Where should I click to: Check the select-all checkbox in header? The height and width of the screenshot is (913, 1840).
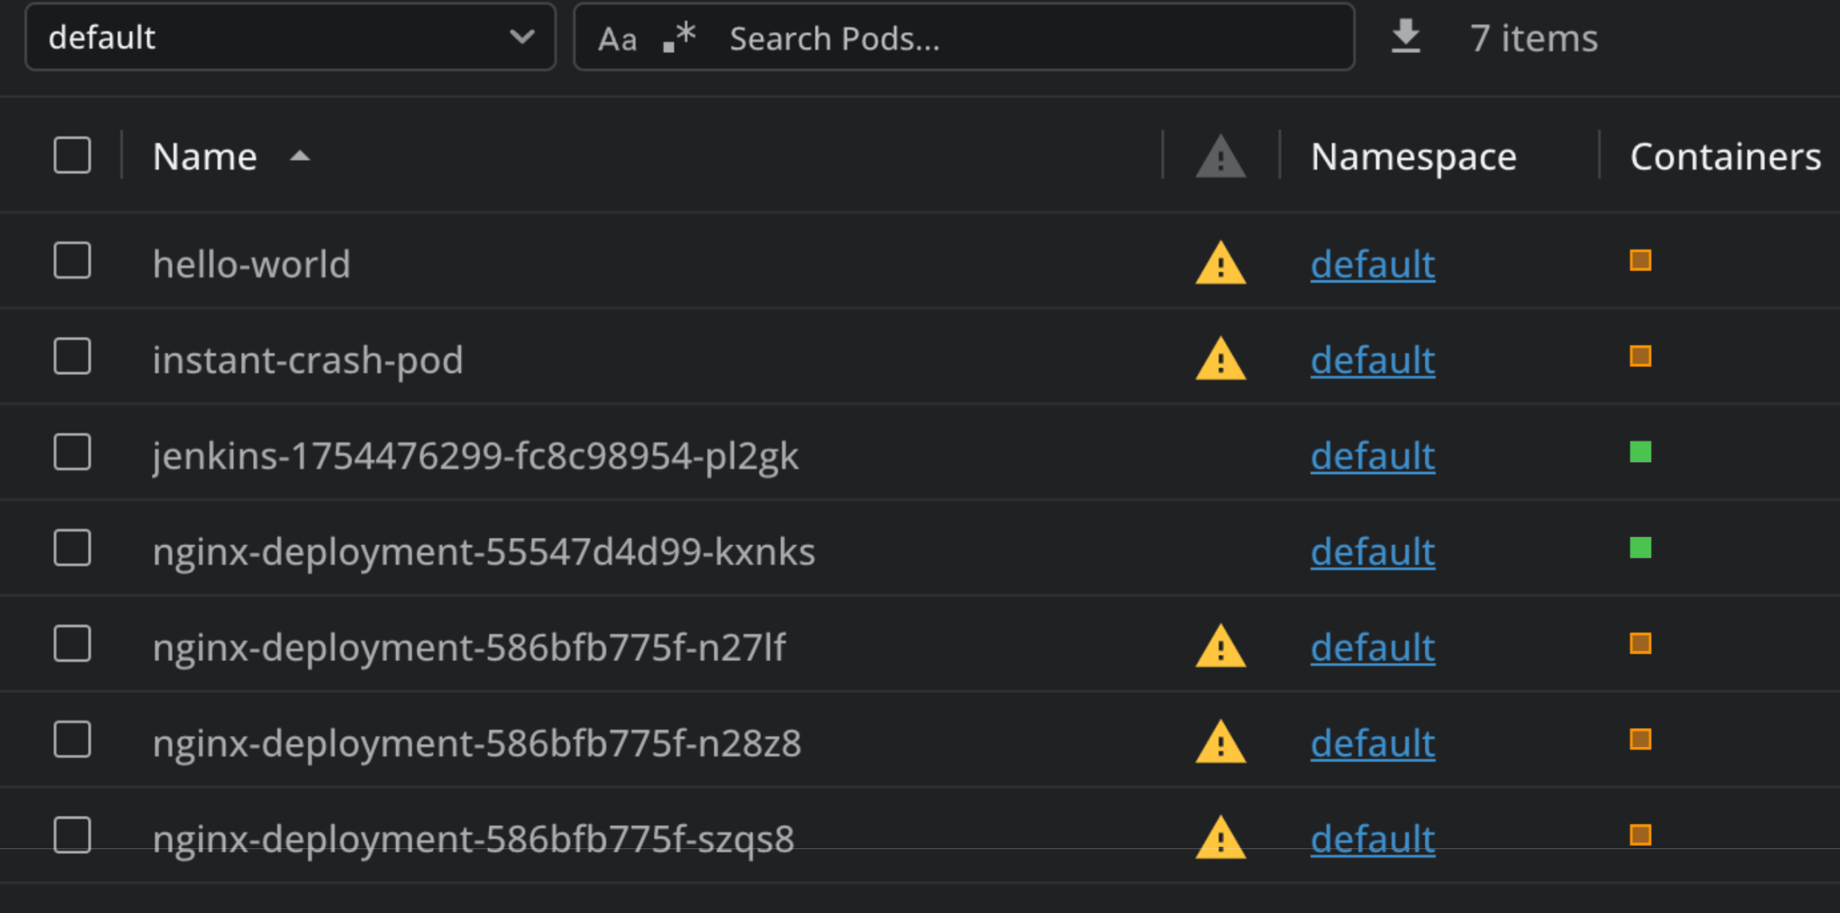pos(72,155)
